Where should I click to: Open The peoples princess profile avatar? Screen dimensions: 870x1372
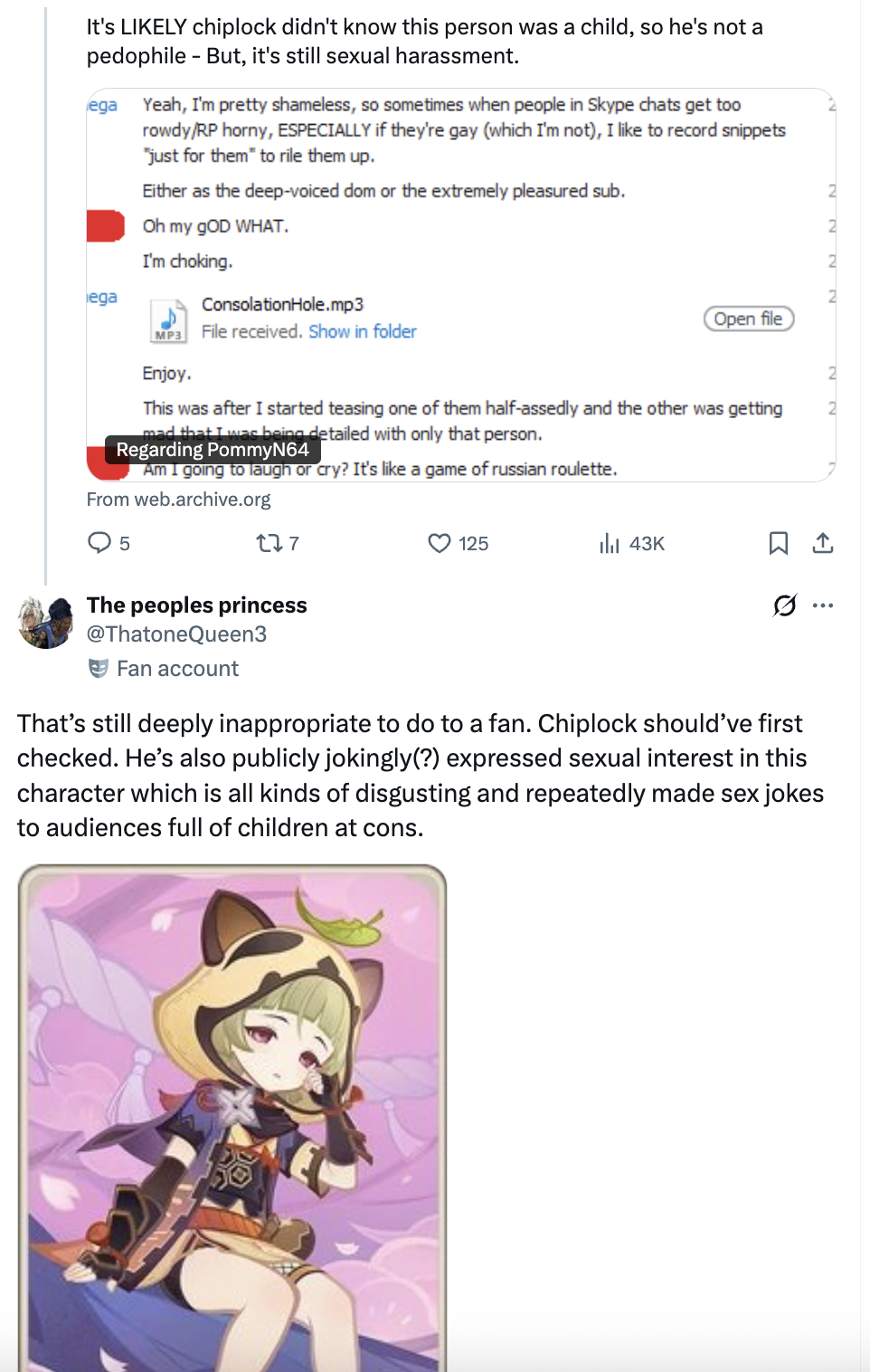click(45, 623)
